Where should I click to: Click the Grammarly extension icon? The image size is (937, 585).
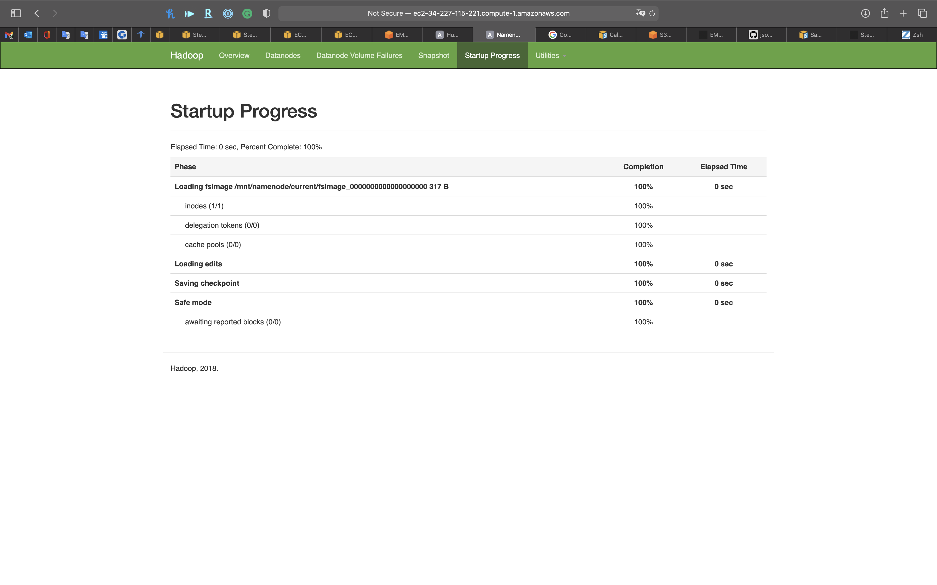tap(247, 14)
